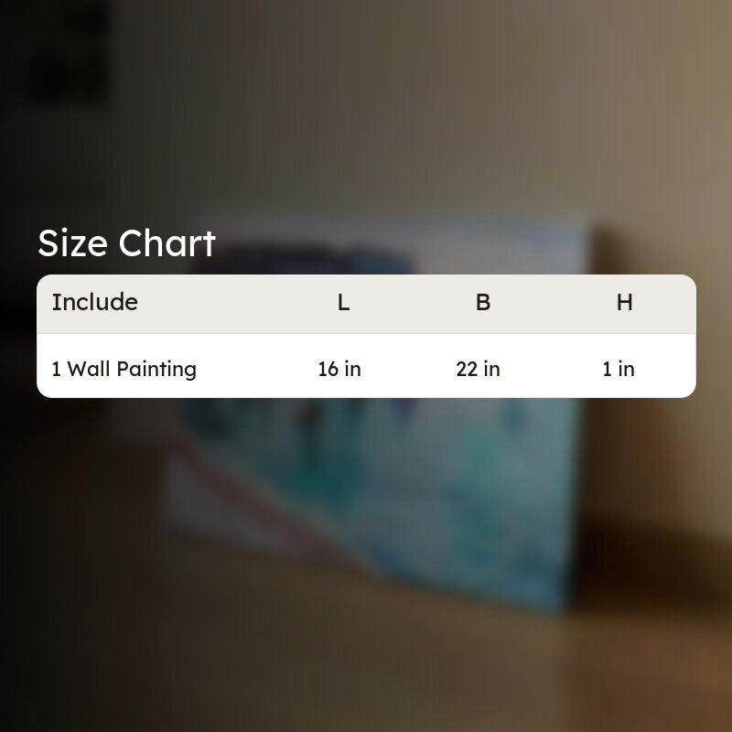Select the 16 in length value
This screenshot has height=732, width=732.
(x=339, y=369)
